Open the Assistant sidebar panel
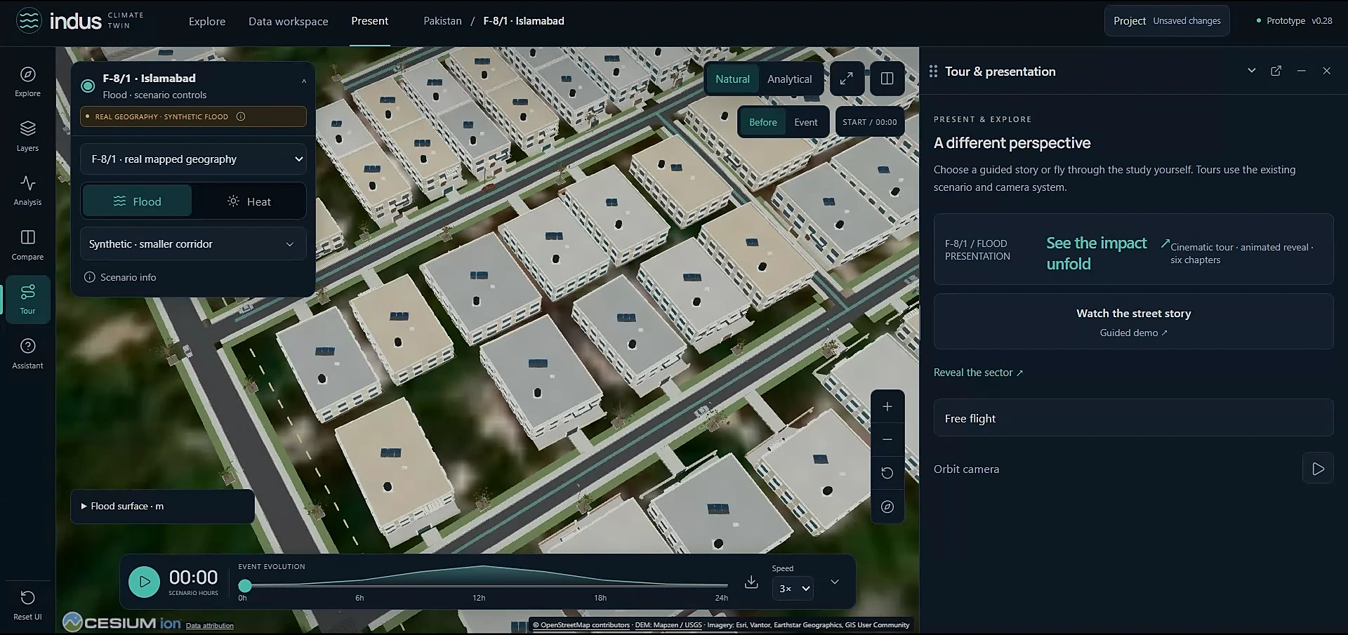Viewport: 1348px width, 635px height. [27, 354]
